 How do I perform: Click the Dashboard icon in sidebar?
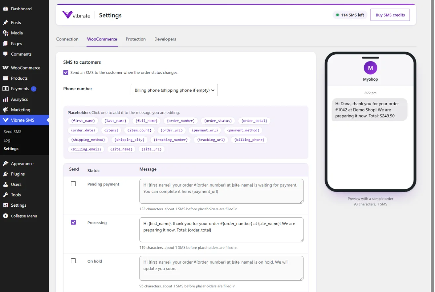pyautogui.click(x=5, y=9)
